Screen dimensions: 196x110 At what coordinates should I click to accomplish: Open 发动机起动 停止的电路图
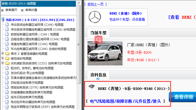point(27,73)
